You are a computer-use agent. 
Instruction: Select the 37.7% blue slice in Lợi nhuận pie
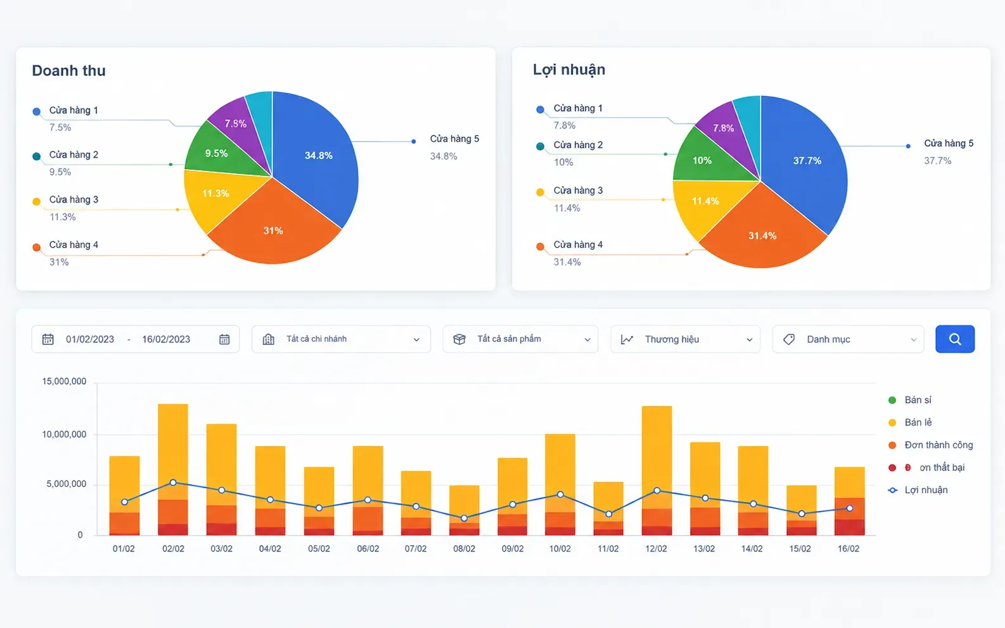[x=806, y=161]
